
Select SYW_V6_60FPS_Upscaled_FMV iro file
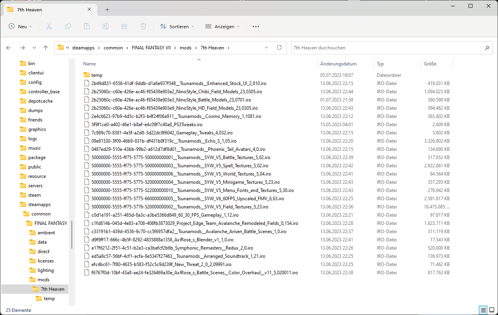188,198
